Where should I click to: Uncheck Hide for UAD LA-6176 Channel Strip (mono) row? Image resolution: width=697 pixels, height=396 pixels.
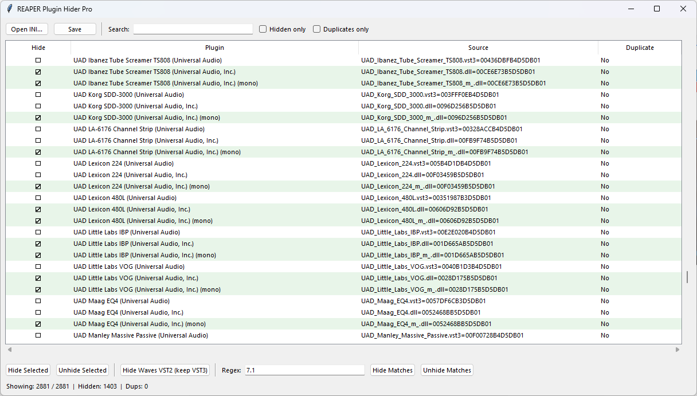pos(38,152)
